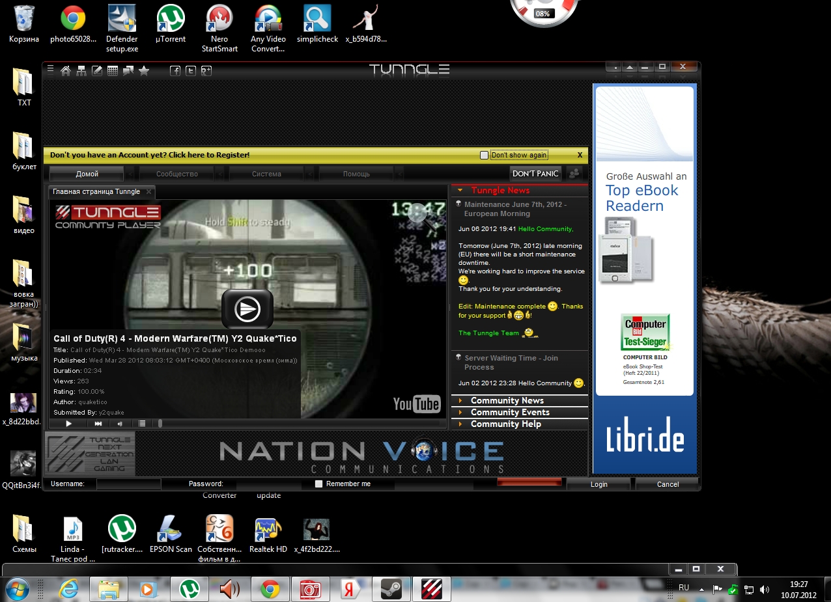Tick the Remember me checkbox
The image size is (831, 602).
[318, 484]
